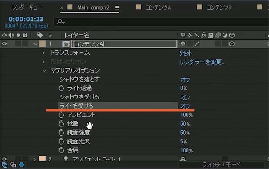Viewport: 269px width, 169px height.
Task: Expand the トランスフォーム property group
Action: 43,53
